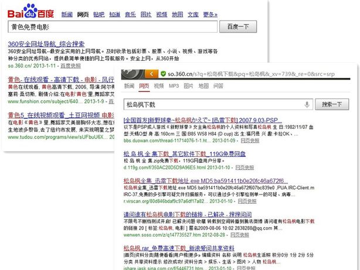Open [全国首发]新野球拳 result link
Viewport: 360px width, 270px height.
tap(203, 120)
